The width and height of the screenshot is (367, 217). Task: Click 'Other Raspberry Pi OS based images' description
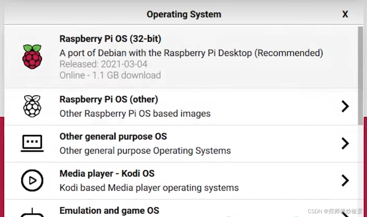tap(135, 114)
